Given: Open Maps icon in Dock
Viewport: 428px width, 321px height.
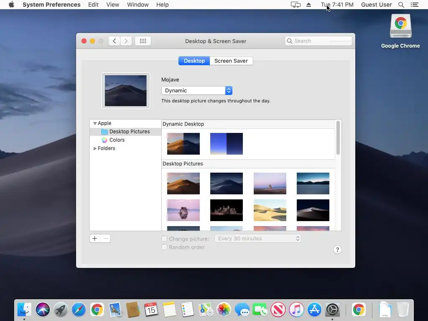Looking at the screenshot, I should (206, 310).
